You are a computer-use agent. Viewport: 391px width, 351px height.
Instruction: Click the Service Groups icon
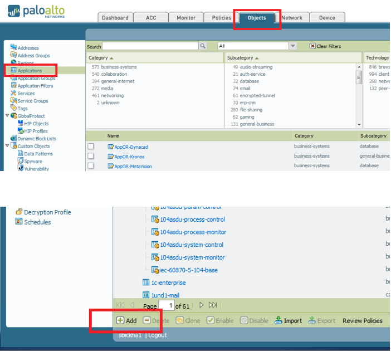(13, 100)
